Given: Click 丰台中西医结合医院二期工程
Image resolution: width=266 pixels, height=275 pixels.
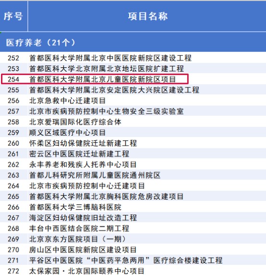Looking at the screenshot, I should 79,228.
